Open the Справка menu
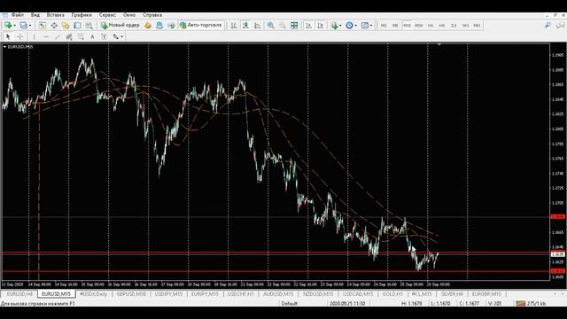 point(152,15)
